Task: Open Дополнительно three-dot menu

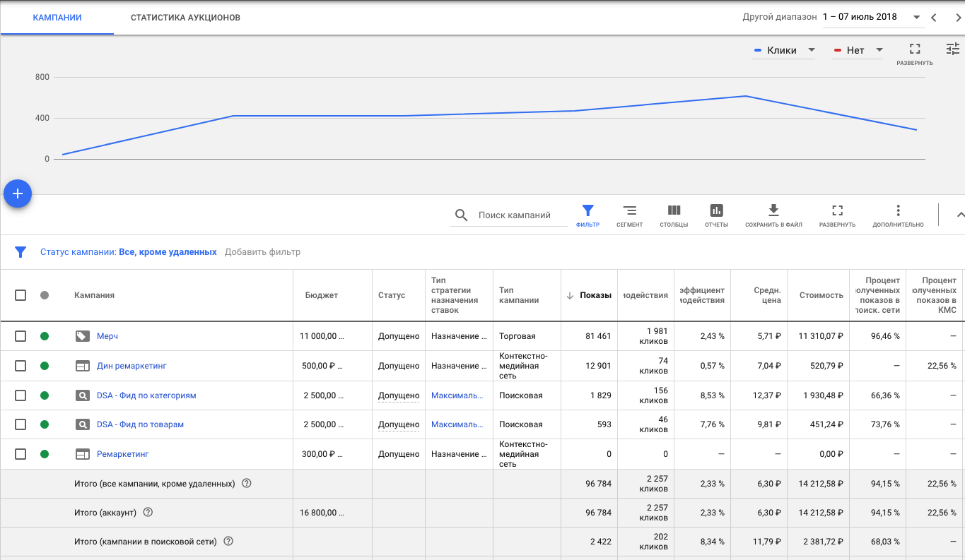Action: point(898,210)
